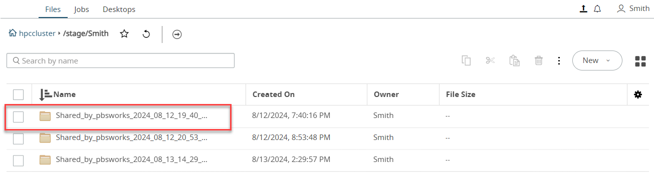654x191 pixels.
Task: Open the Smith user account menu
Action: [633, 8]
